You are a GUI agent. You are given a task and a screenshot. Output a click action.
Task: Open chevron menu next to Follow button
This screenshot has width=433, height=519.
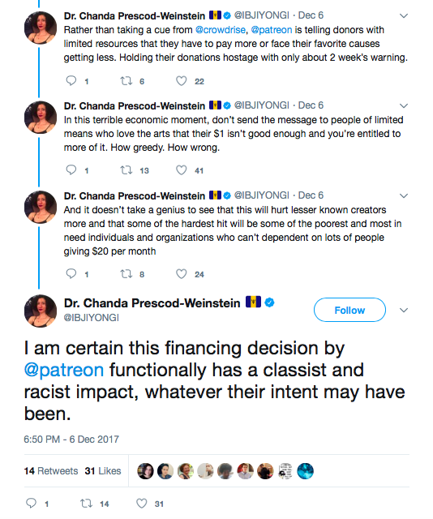pyautogui.click(x=404, y=310)
